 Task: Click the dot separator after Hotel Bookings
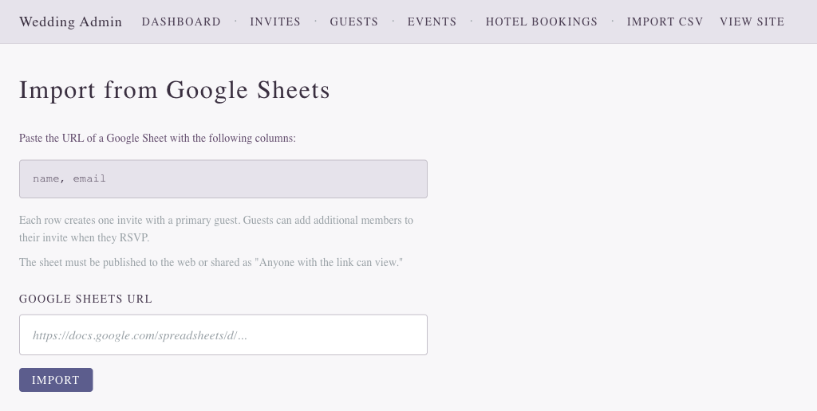coord(613,21)
